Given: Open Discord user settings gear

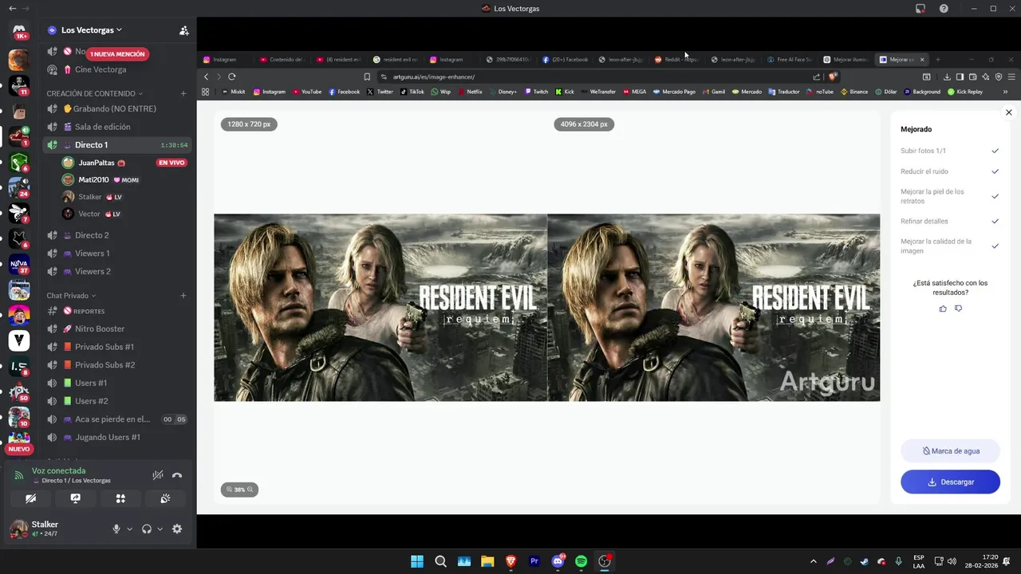Looking at the screenshot, I should (x=177, y=529).
